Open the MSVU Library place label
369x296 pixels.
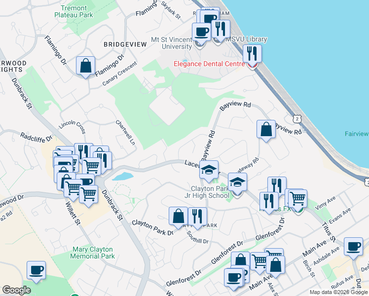(246, 39)
